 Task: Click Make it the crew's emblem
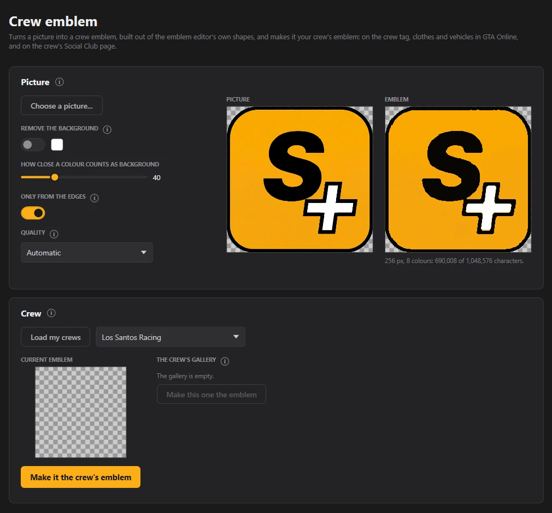(x=81, y=477)
